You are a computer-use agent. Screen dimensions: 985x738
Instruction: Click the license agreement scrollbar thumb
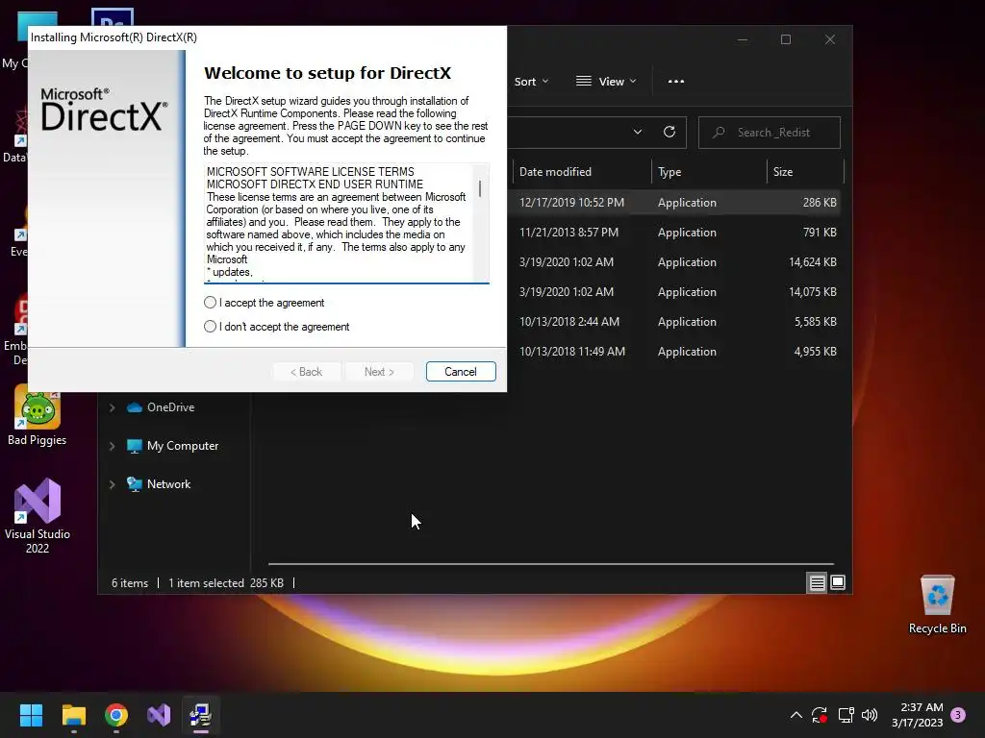(480, 188)
